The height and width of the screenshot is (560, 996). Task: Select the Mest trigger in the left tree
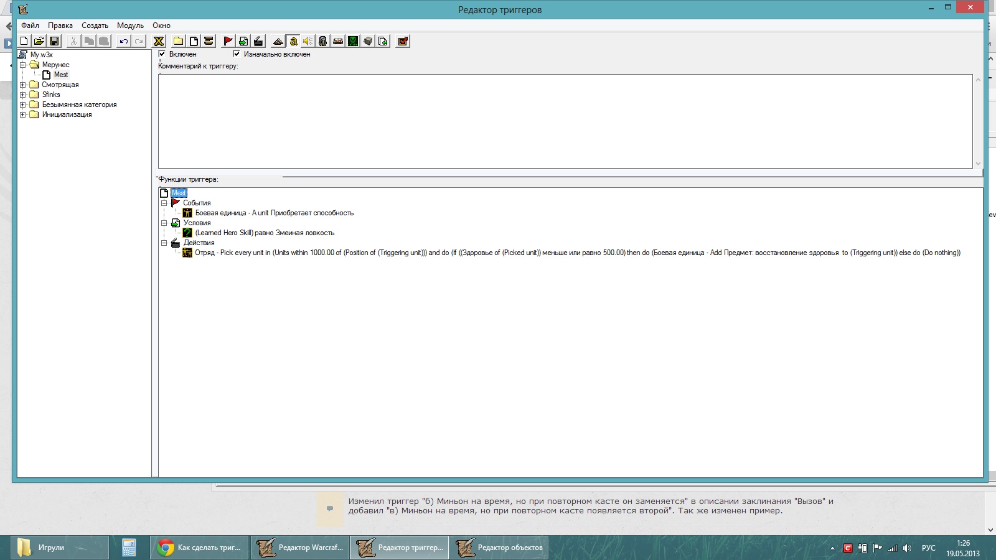[61, 75]
